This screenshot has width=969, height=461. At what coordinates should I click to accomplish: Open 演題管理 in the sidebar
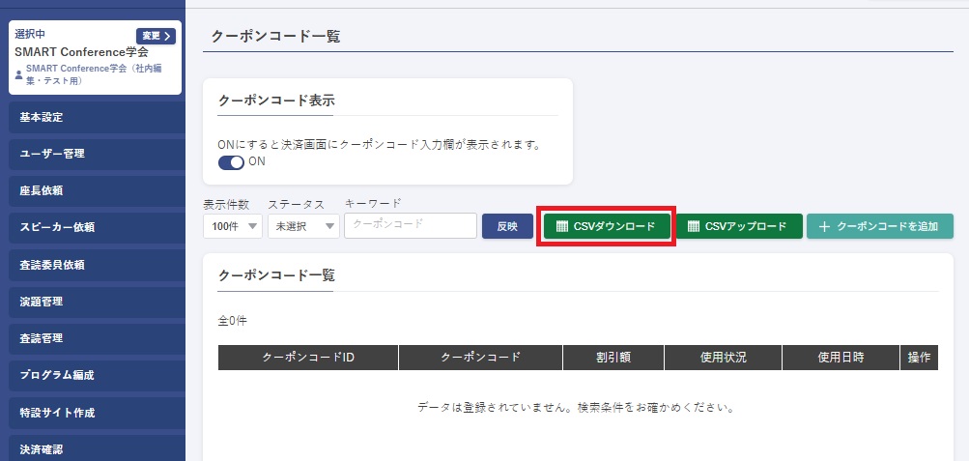pyautogui.click(x=93, y=302)
